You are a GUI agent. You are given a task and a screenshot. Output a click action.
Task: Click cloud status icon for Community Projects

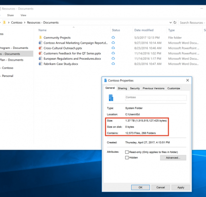pos(113,38)
